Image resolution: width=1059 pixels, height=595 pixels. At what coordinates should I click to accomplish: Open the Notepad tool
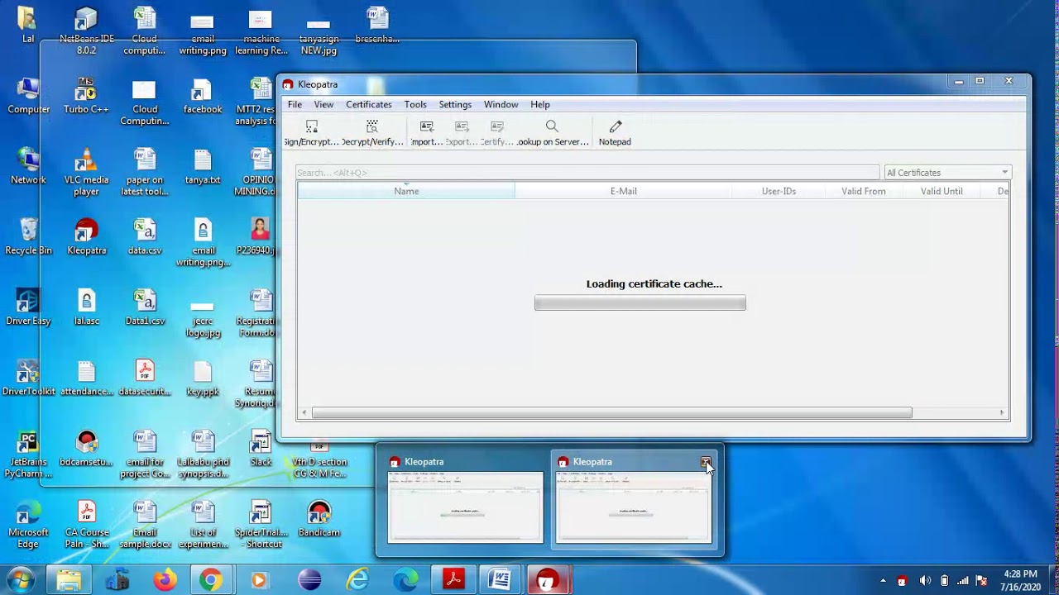[x=615, y=131]
